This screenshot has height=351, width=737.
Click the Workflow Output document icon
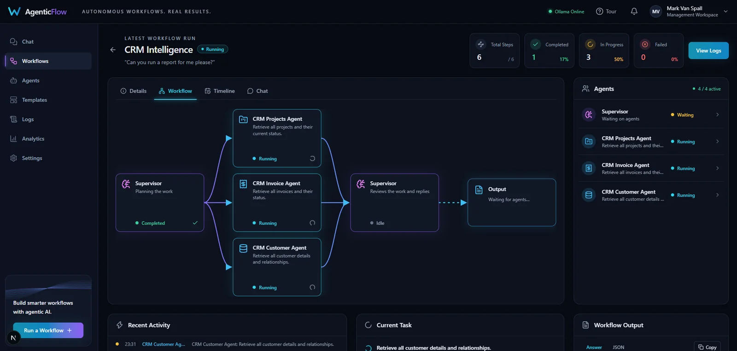coord(585,325)
